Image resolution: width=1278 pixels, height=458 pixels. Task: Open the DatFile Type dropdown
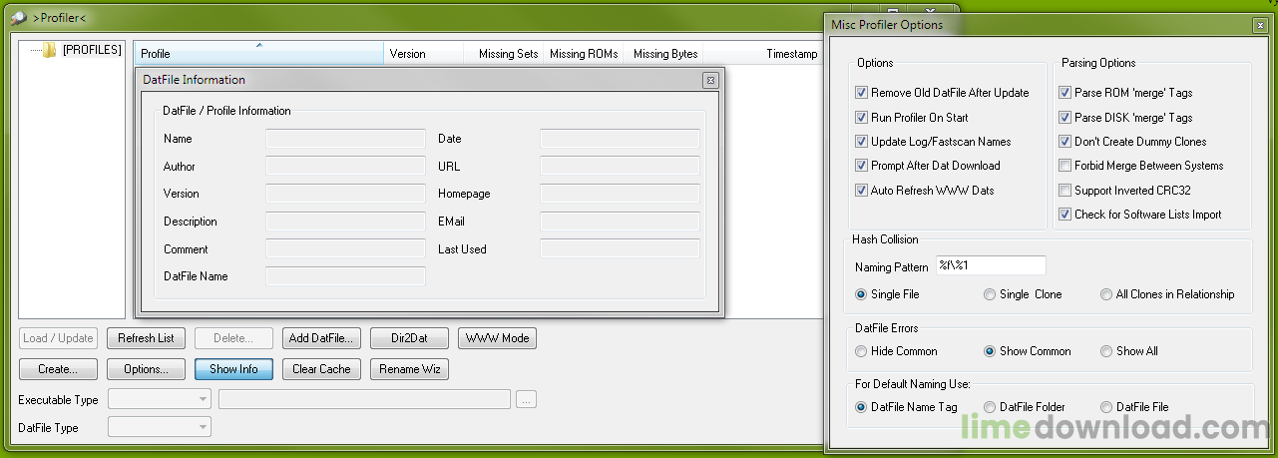[x=160, y=427]
